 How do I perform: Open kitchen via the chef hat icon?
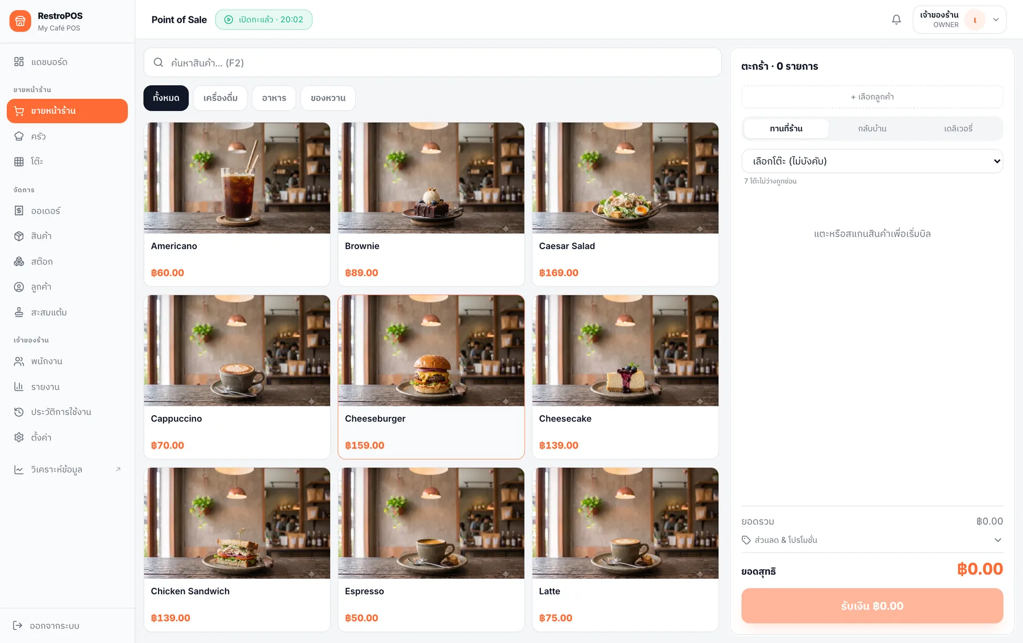click(x=19, y=136)
